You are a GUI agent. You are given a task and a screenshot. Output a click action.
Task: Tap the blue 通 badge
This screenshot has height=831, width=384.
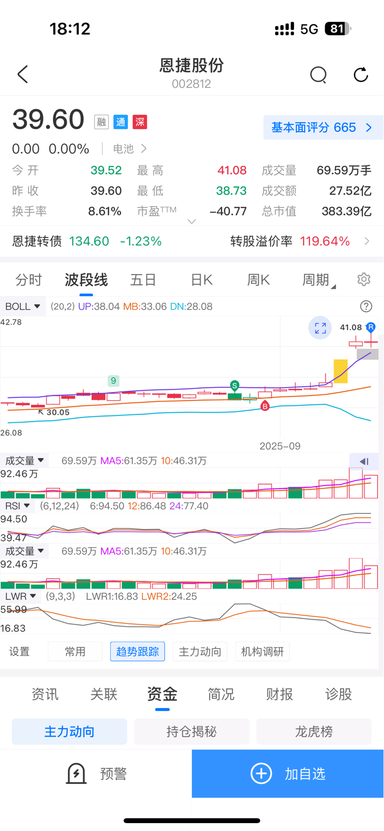(120, 122)
